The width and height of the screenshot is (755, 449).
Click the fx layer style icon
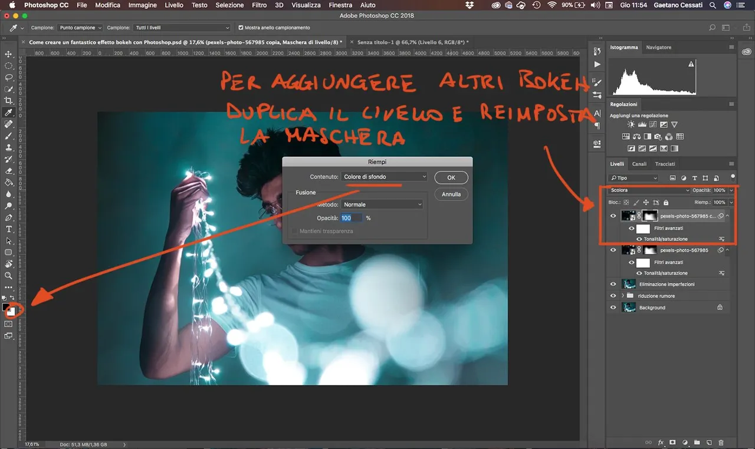[x=661, y=442]
